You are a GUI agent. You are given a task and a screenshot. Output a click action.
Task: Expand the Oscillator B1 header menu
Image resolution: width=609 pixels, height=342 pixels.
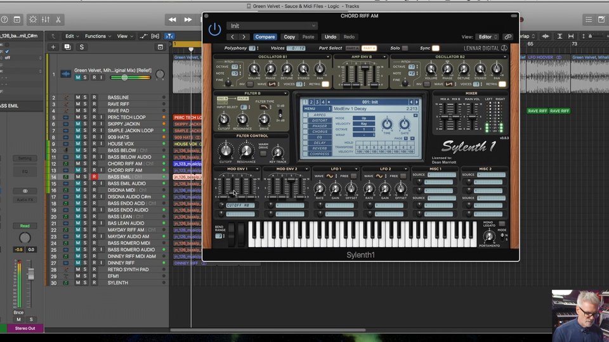tap(328, 57)
